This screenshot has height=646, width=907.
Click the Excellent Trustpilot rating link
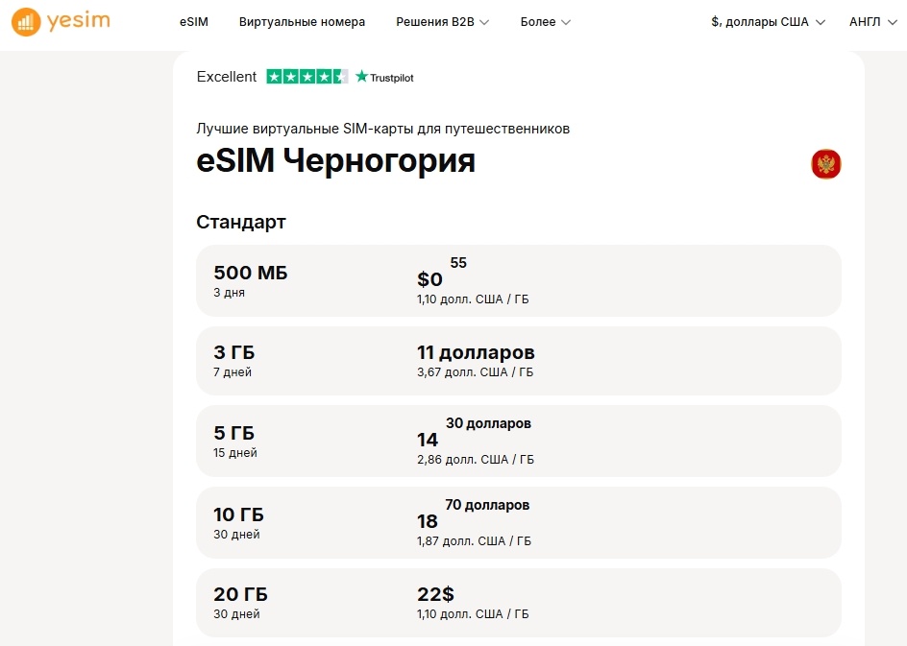(227, 78)
